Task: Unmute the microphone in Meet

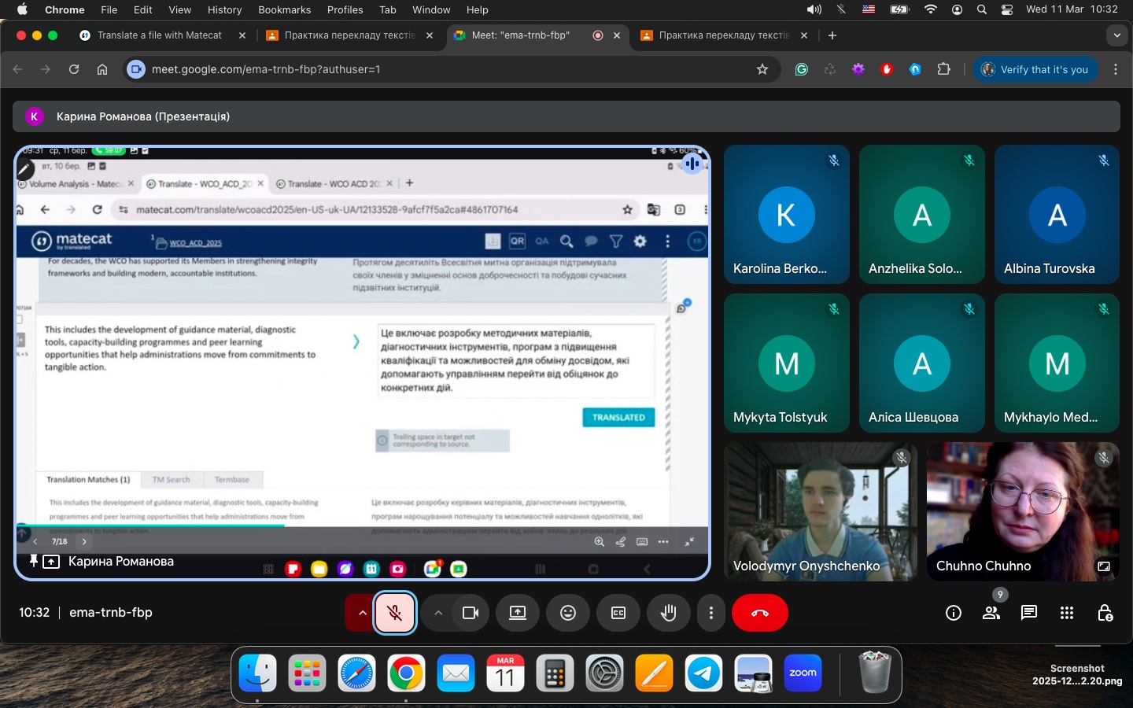Action: point(395,613)
